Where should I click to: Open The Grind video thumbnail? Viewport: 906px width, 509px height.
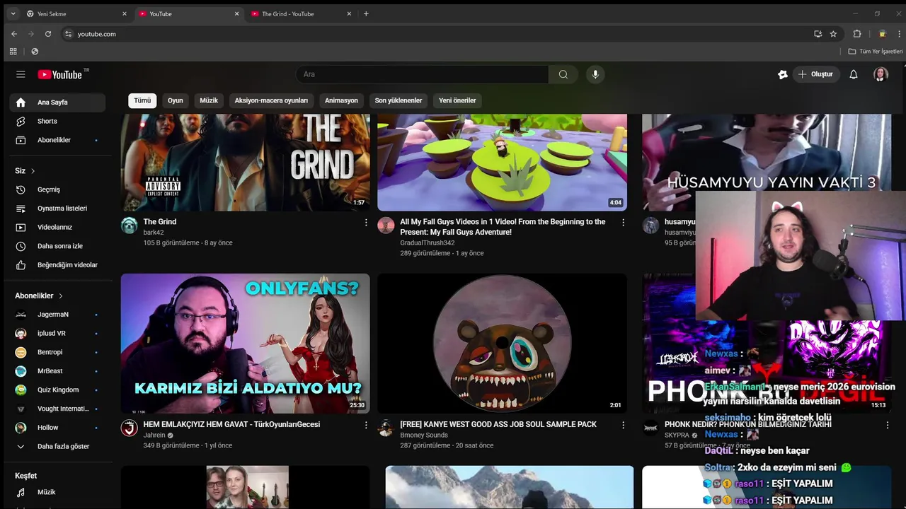pyautogui.click(x=245, y=163)
